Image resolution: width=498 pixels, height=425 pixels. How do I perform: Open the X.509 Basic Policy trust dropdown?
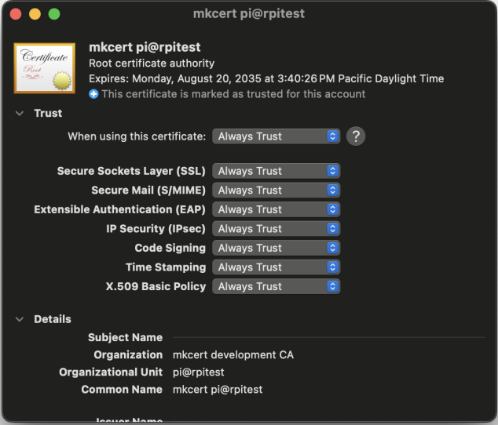276,286
